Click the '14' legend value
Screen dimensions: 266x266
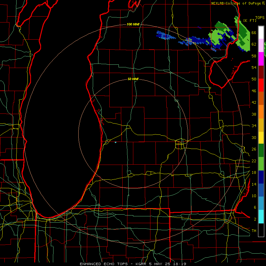254,184
